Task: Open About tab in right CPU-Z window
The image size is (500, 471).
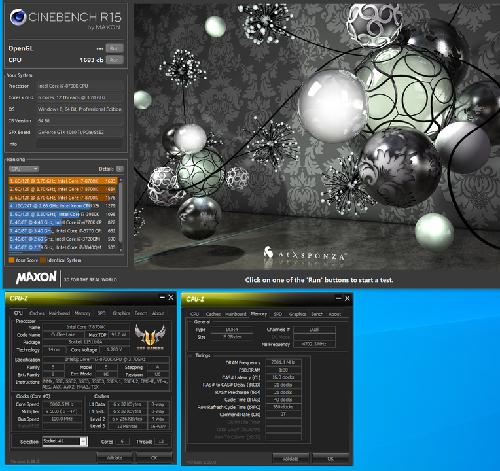Action: click(335, 314)
